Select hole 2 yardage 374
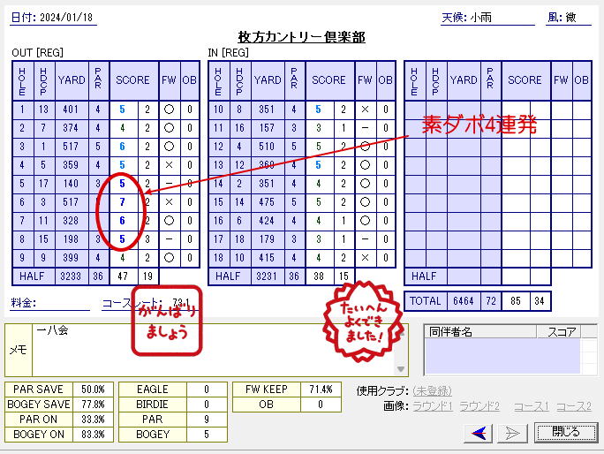604x454 pixels. point(71,128)
